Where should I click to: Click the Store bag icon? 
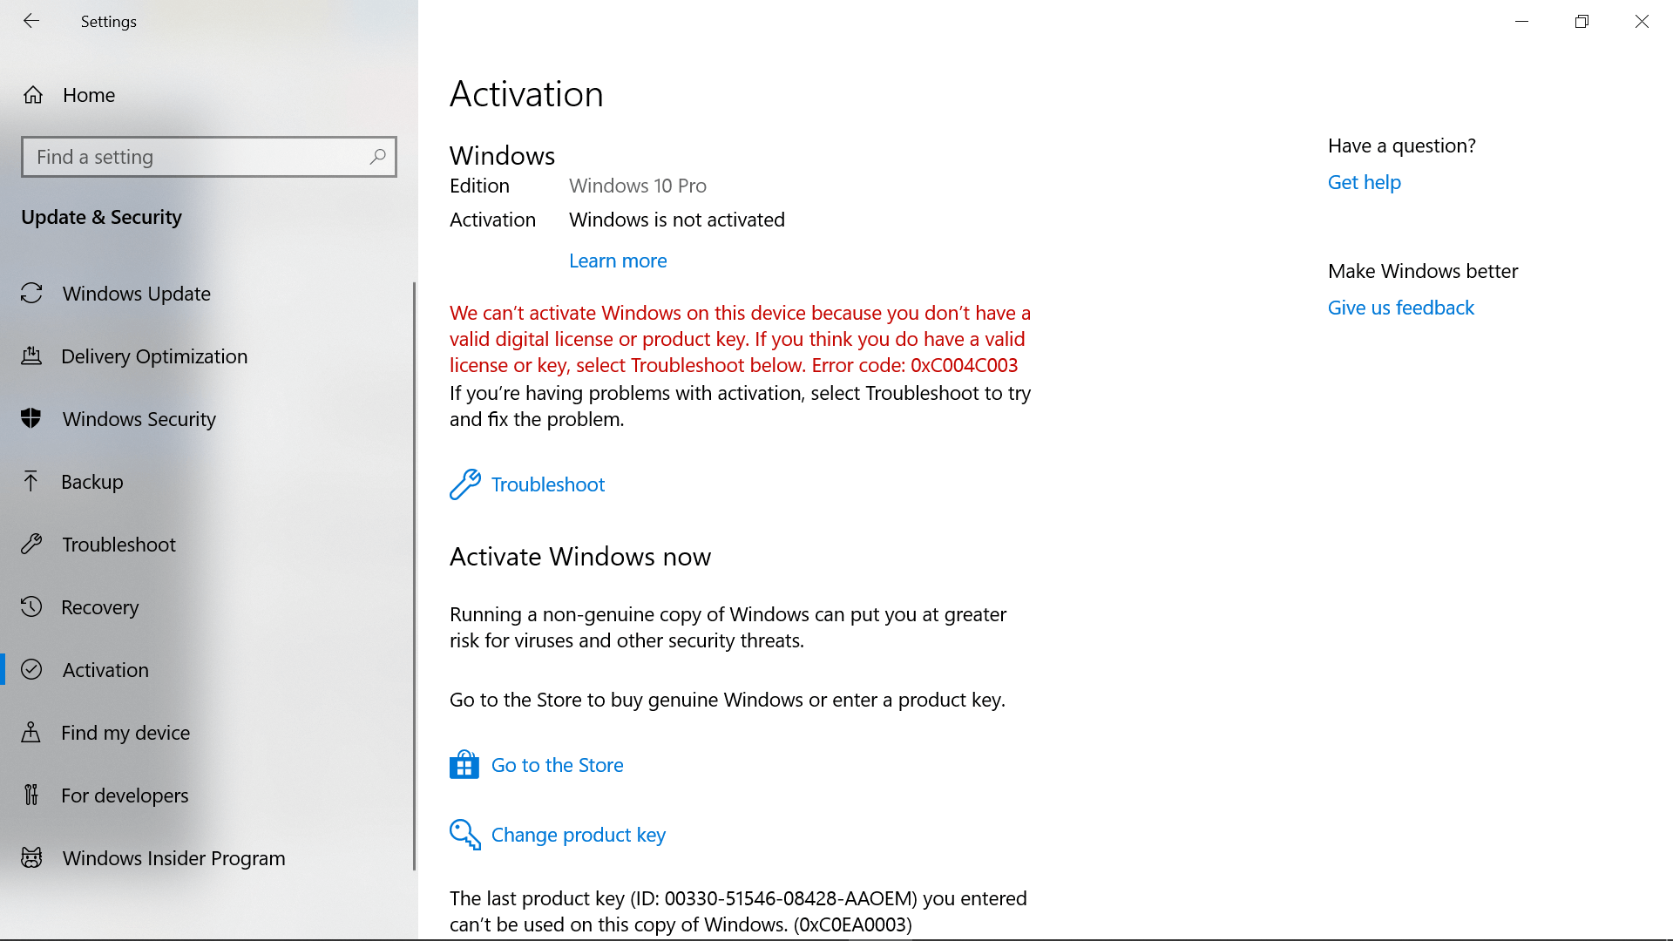coord(464,765)
